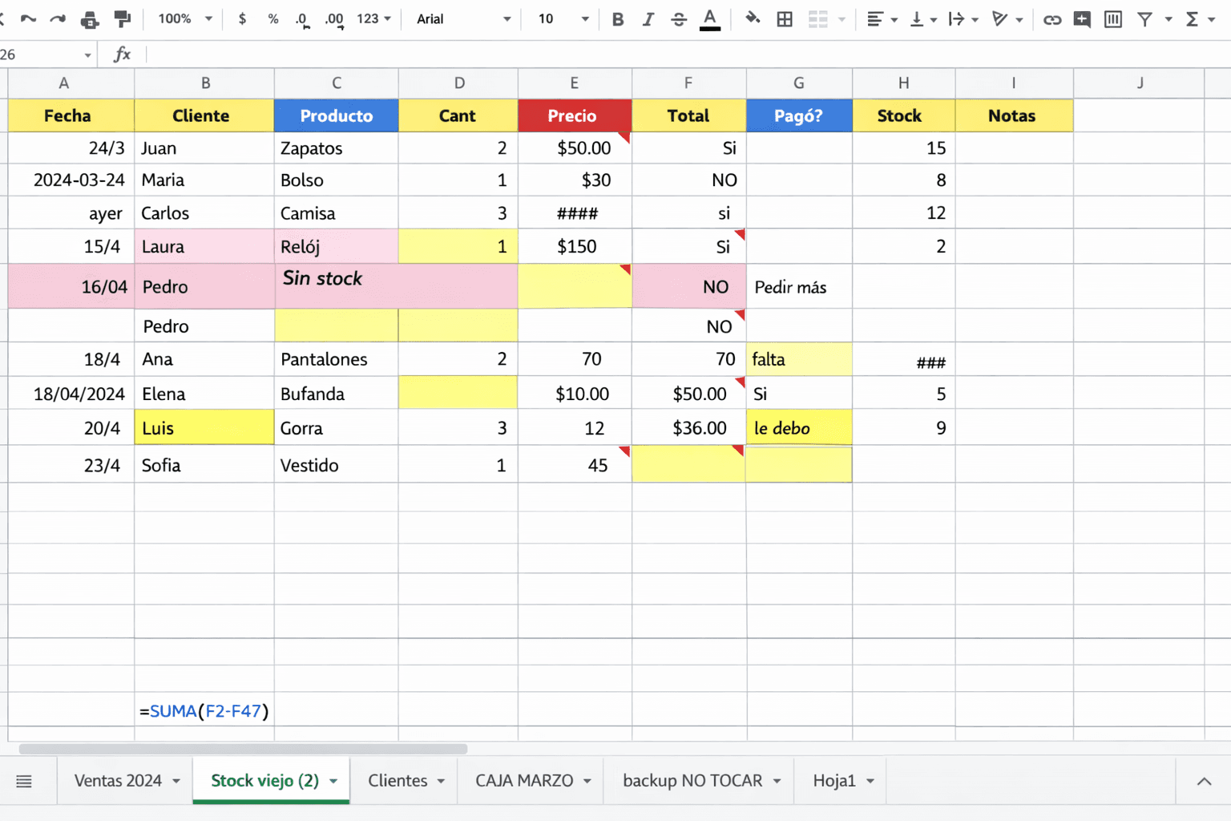Open the zoom 100% dropdown
Image resolution: width=1231 pixels, height=821 pixels.
pos(185,19)
